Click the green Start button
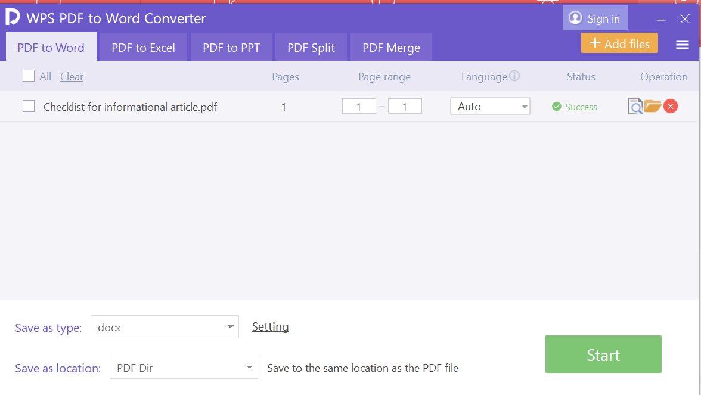This screenshot has height=395, width=701. tap(603, 354)
